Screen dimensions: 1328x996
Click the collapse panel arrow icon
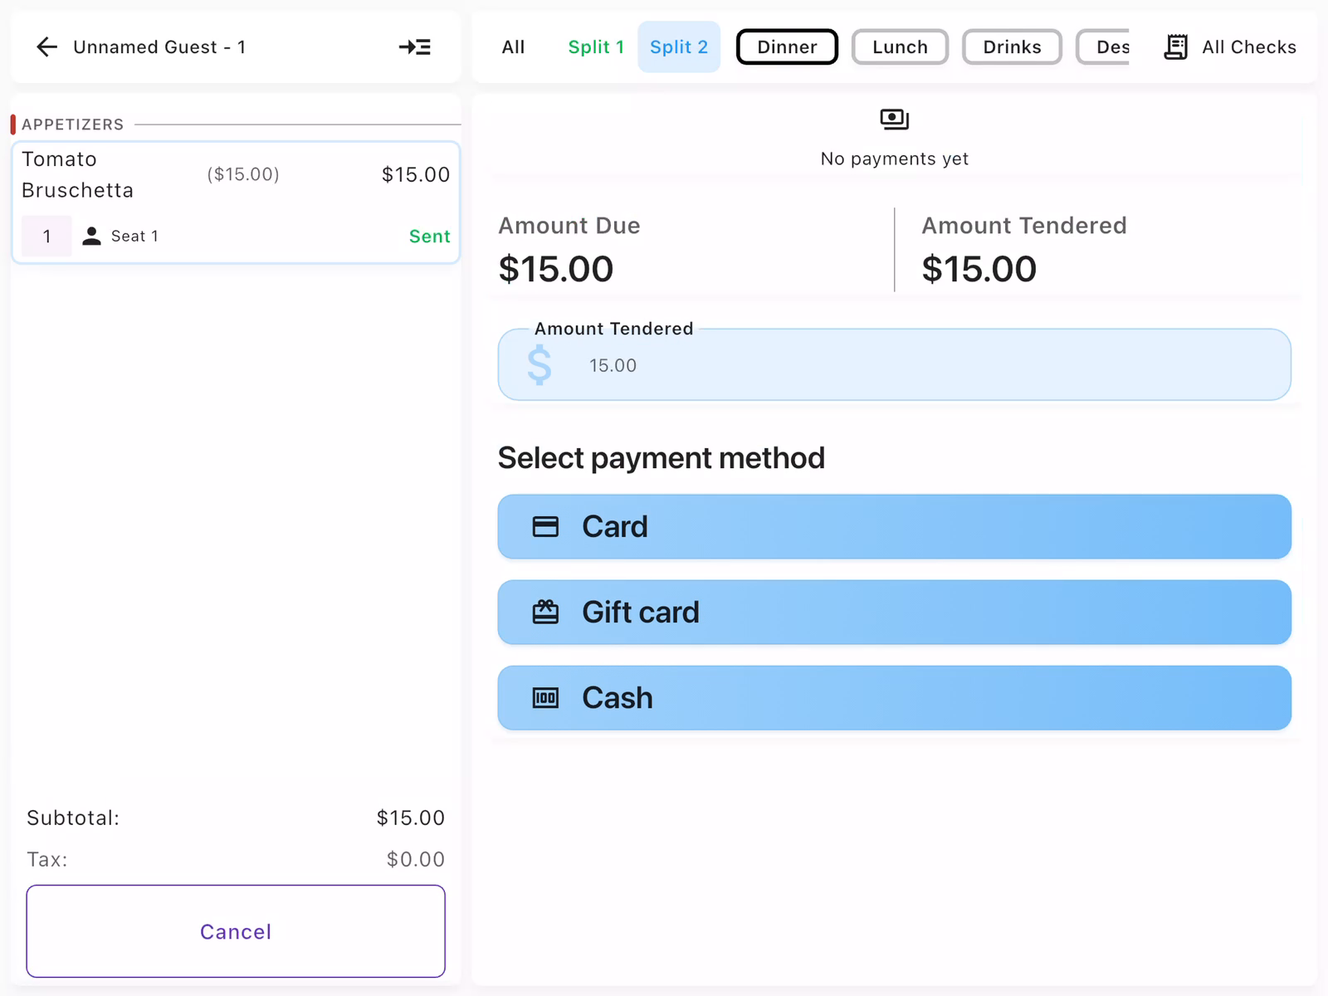click(x=414, y=47)
